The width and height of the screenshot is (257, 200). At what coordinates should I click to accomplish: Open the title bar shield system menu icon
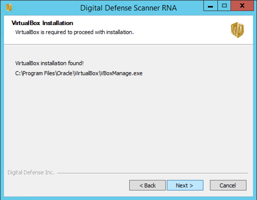point(9,8)
